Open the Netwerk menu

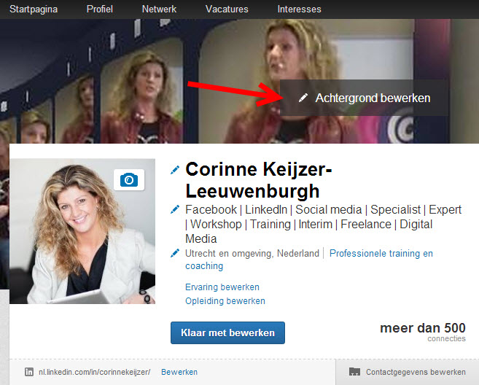(159, 9)
